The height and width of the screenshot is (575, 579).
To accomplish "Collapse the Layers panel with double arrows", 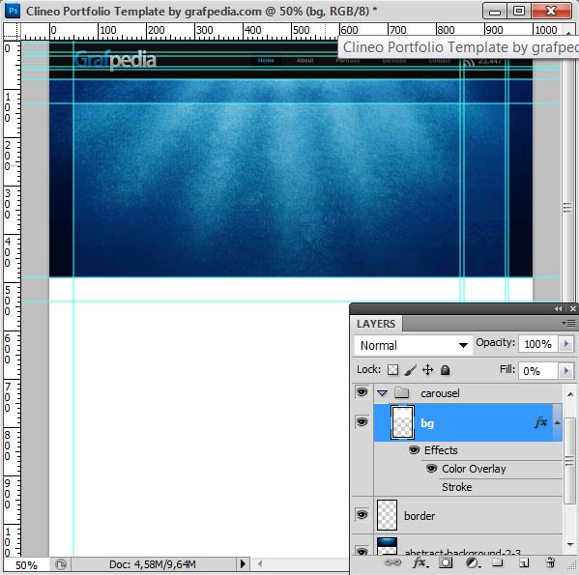I will [x=558, y=309].
